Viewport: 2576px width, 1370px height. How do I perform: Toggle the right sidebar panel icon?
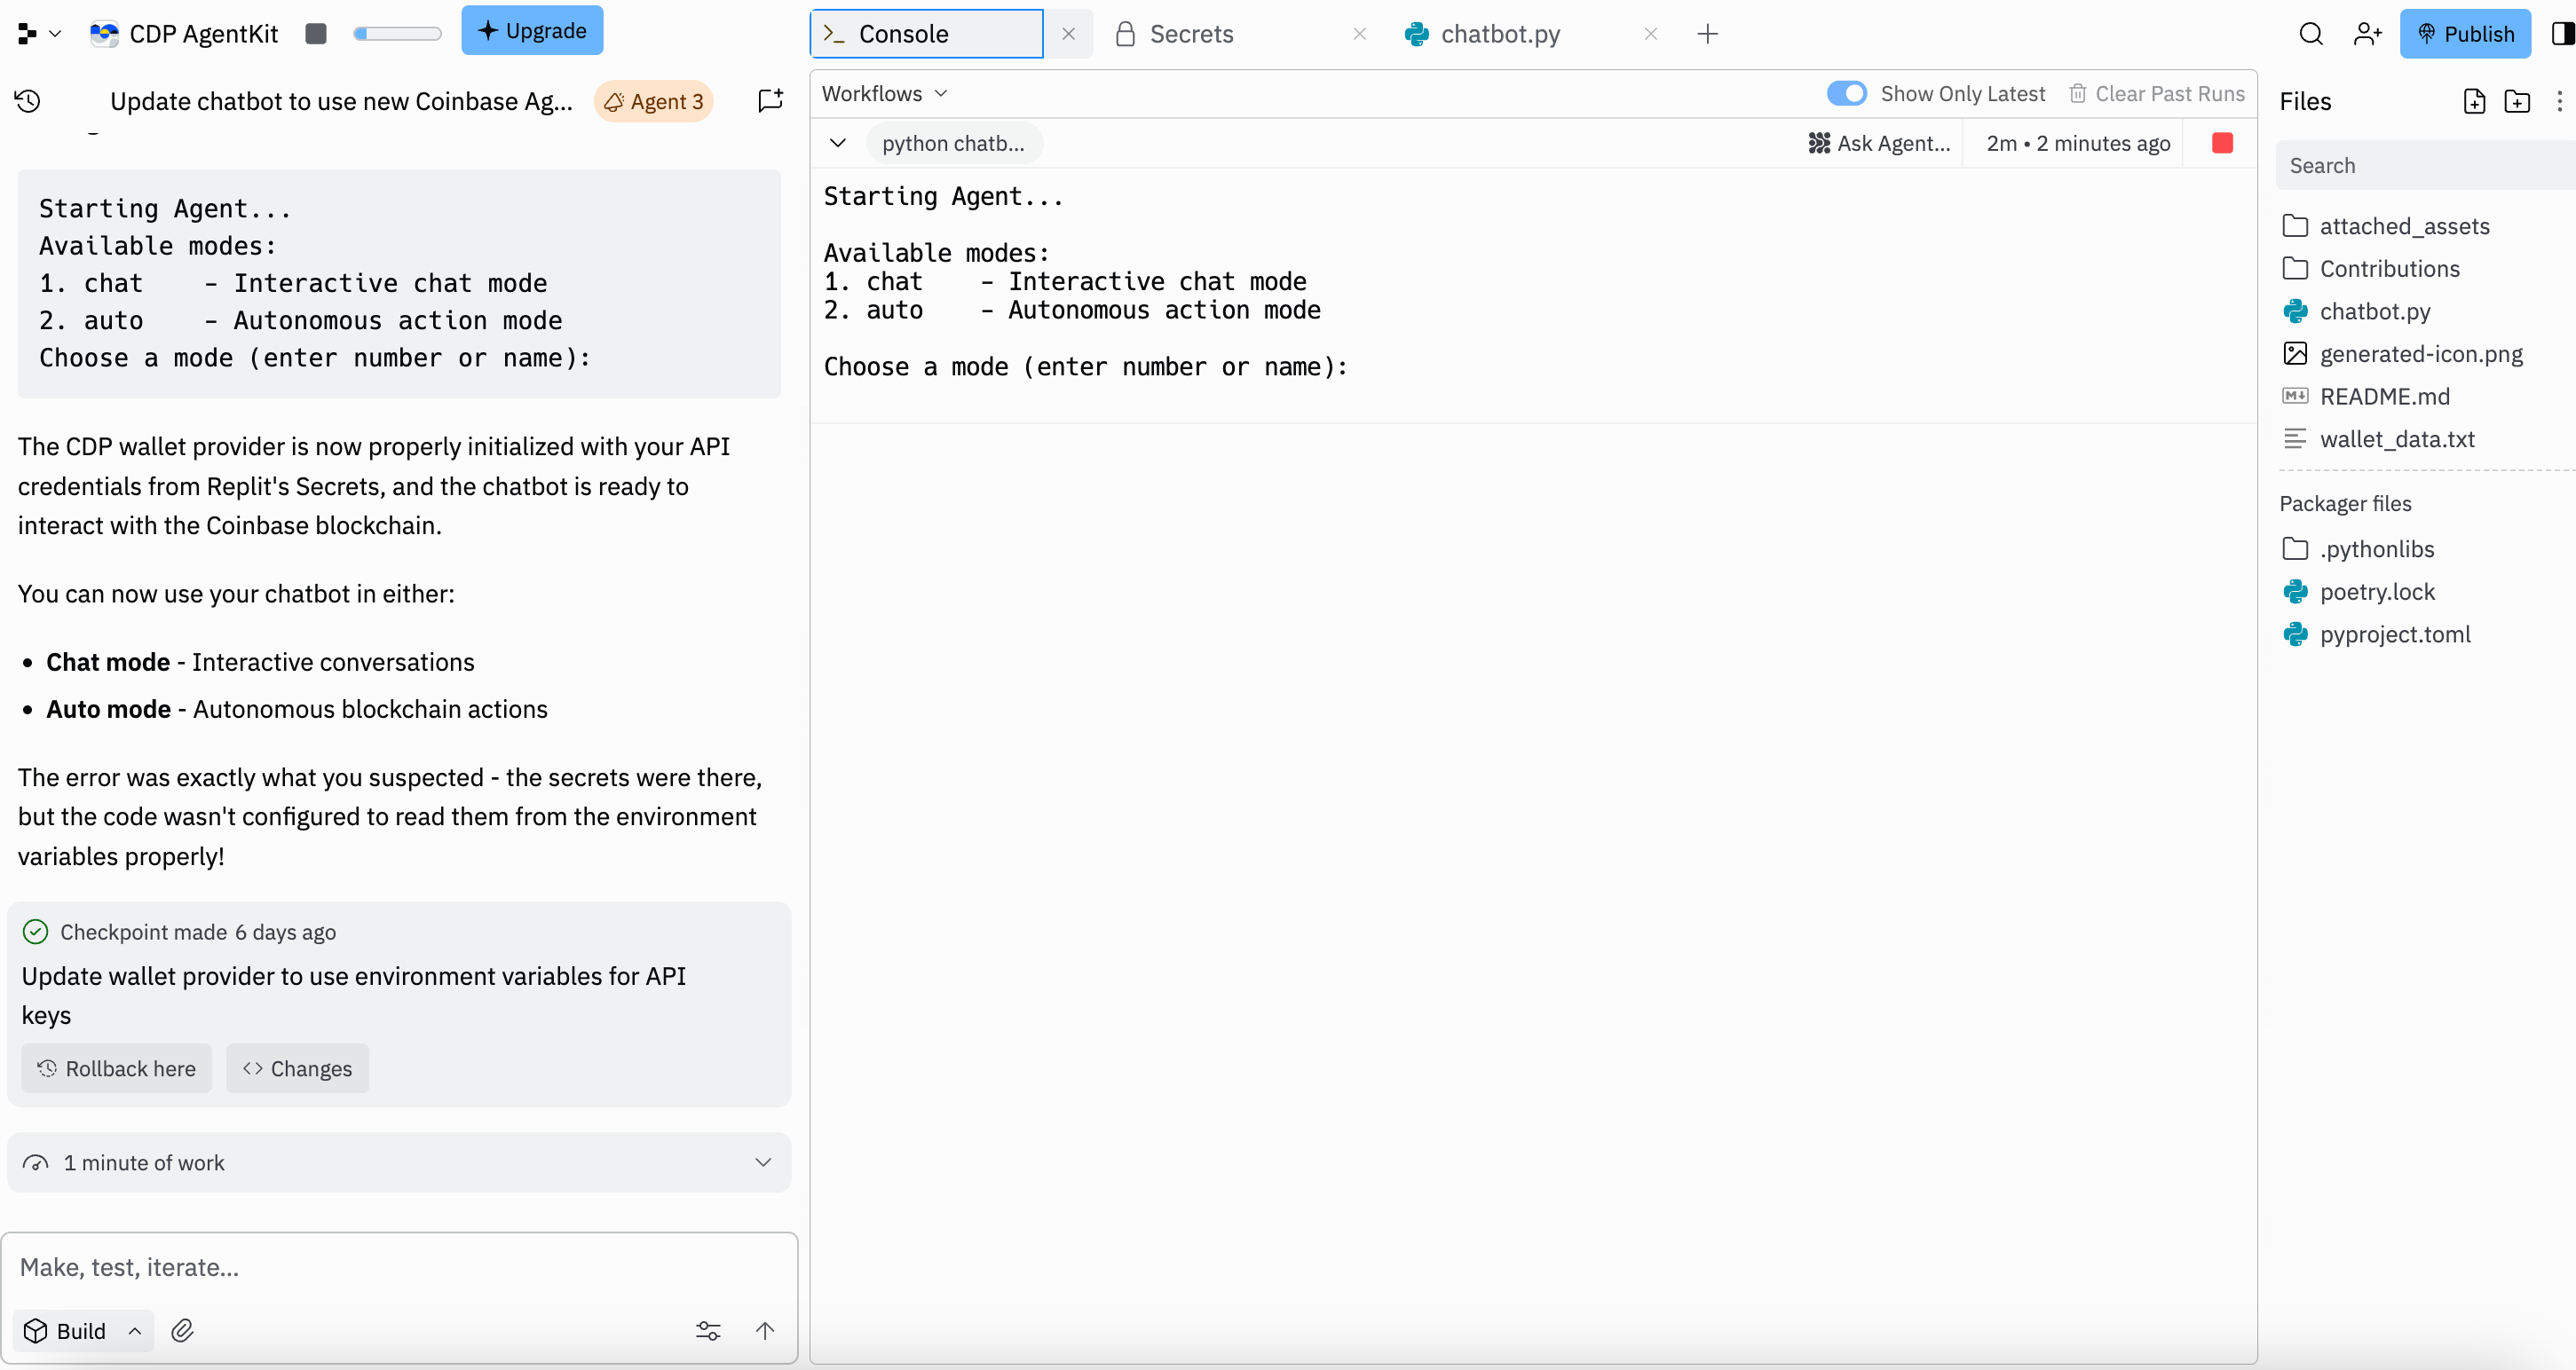click(x=2562, y=34)
